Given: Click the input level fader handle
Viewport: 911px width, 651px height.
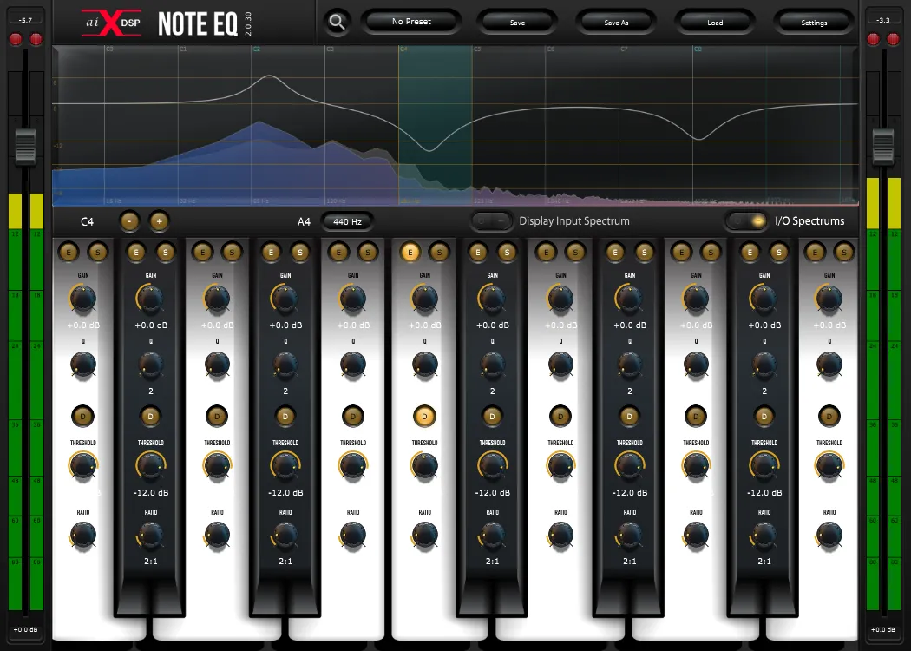Looking at the screenshot, I should (25, 145).
